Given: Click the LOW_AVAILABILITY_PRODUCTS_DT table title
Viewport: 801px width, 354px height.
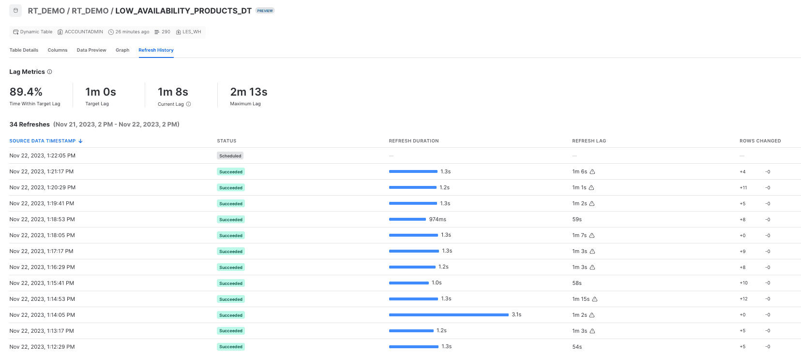Looking at the screenshot, I should click(183, 11).
